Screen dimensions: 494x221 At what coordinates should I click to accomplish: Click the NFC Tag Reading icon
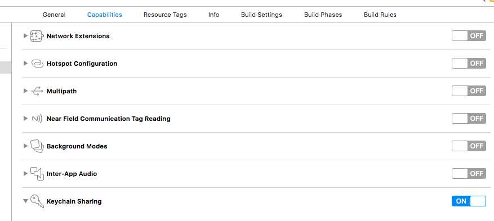click(x=37, y=119)
